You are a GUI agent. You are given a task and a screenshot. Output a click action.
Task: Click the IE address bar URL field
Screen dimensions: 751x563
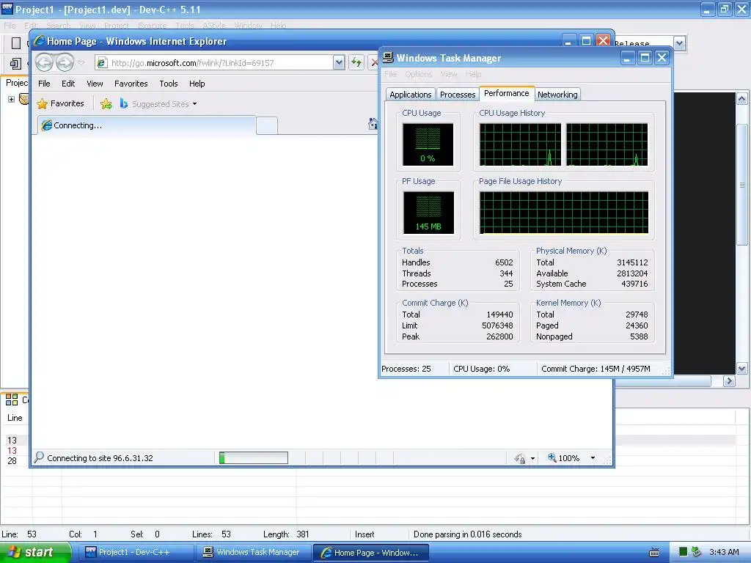213,63
